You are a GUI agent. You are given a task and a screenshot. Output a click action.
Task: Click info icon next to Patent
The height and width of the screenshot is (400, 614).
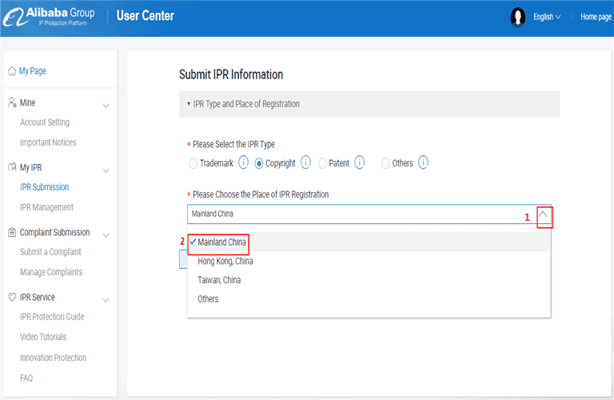pos(360,163)
